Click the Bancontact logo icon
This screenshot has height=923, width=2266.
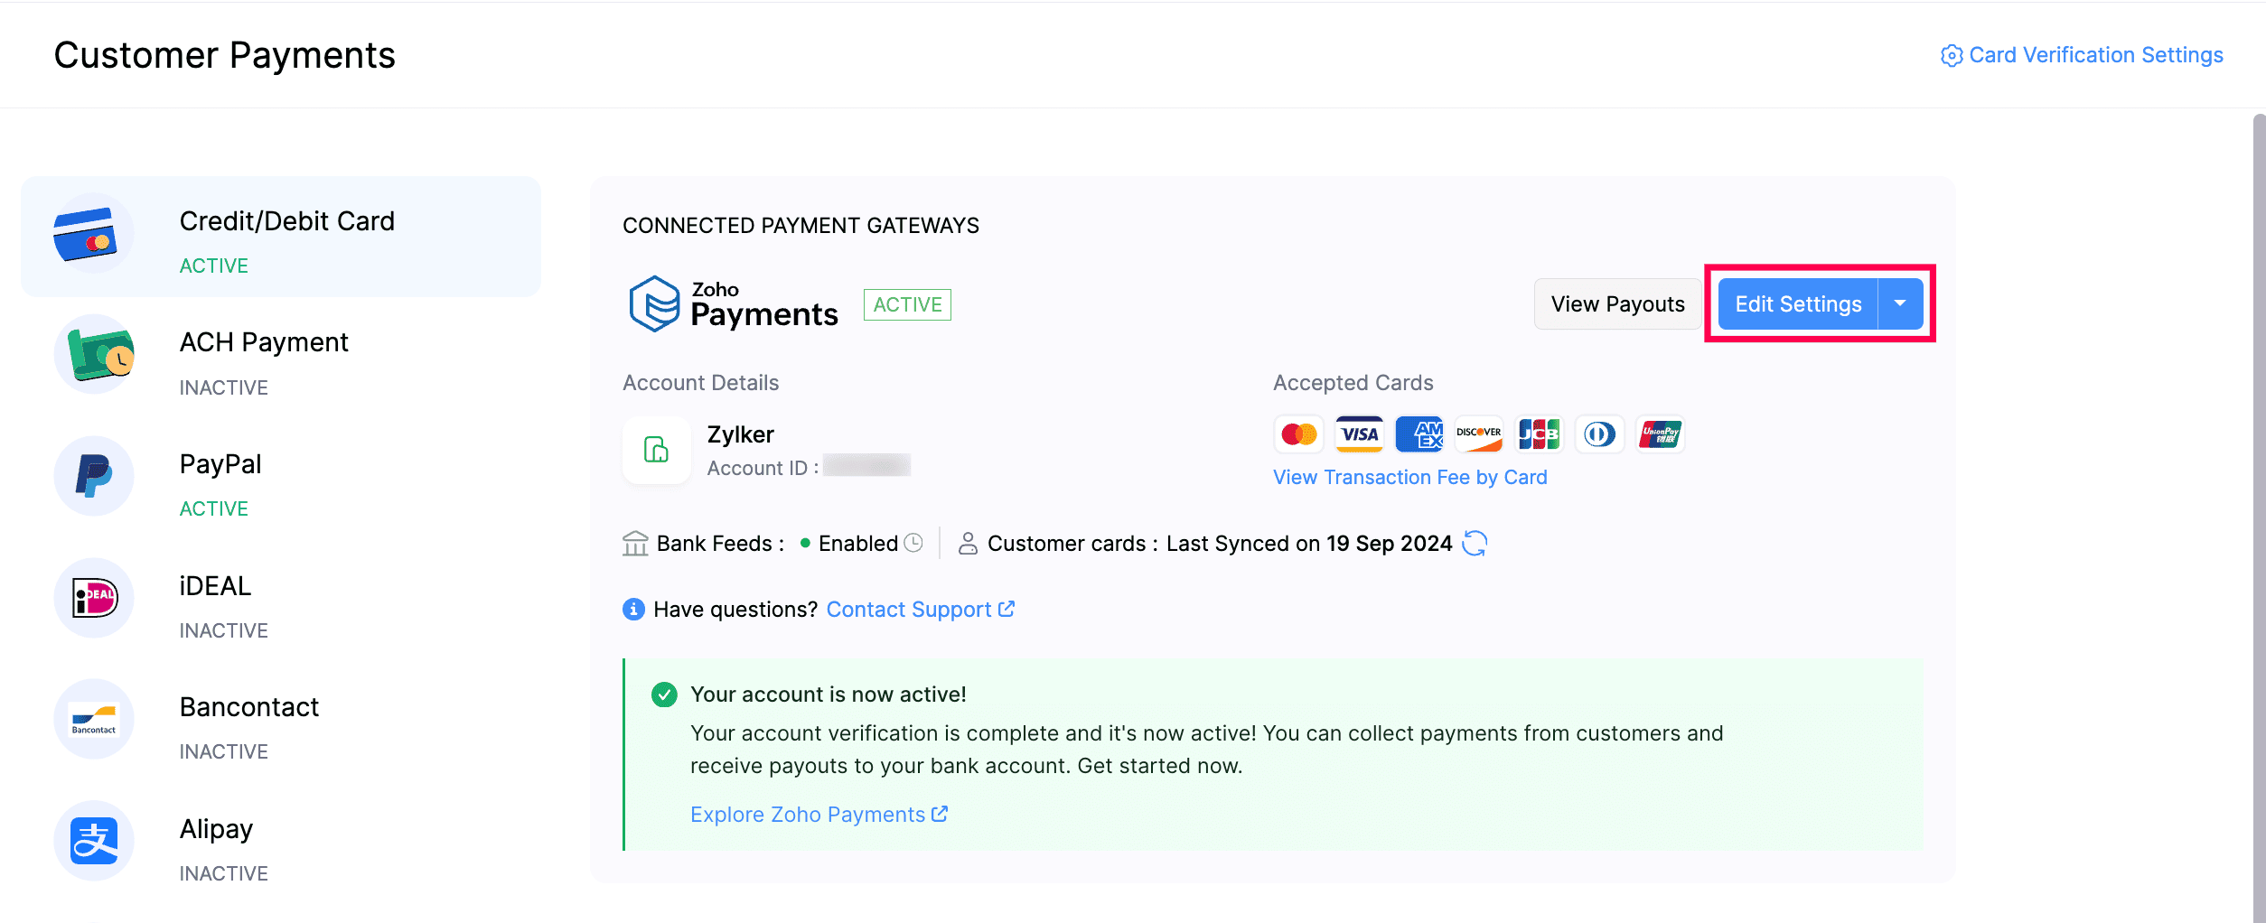[94, 719]
